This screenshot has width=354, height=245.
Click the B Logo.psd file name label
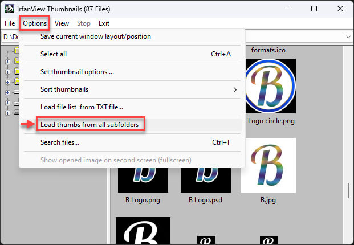[205, 200]
